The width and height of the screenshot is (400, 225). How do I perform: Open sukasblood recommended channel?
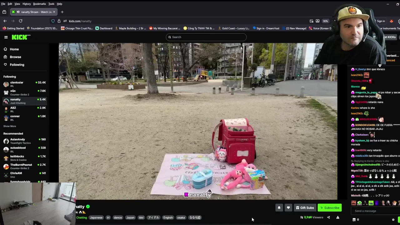pos(24,149)
